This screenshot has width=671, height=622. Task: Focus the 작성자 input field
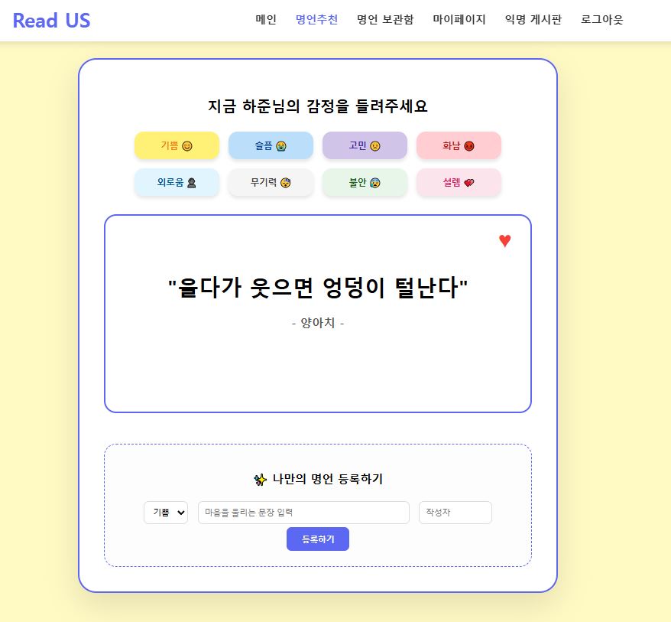coord(455,513)
